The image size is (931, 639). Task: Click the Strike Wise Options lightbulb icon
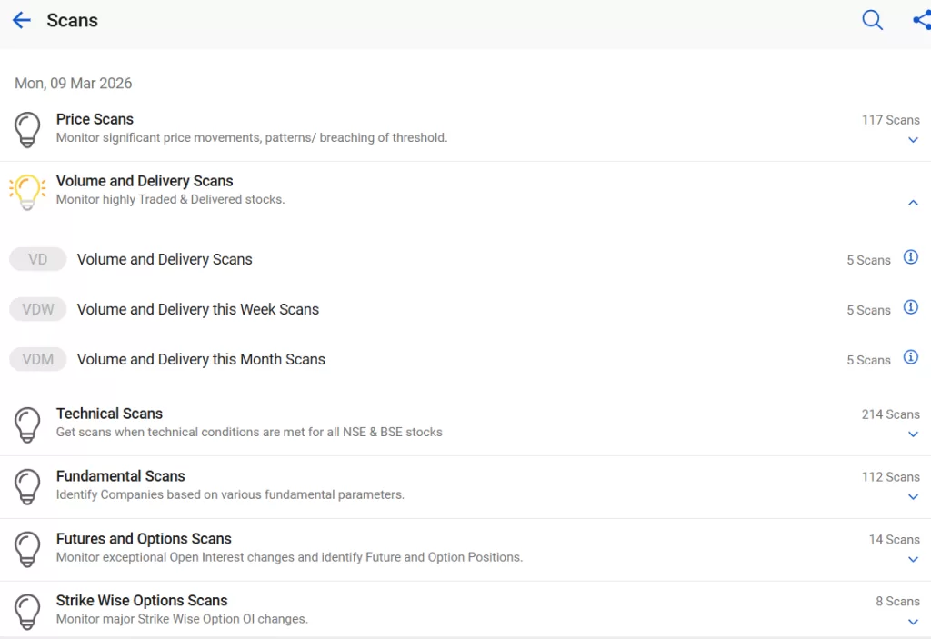pyautogui.click(x=28, y=611)
